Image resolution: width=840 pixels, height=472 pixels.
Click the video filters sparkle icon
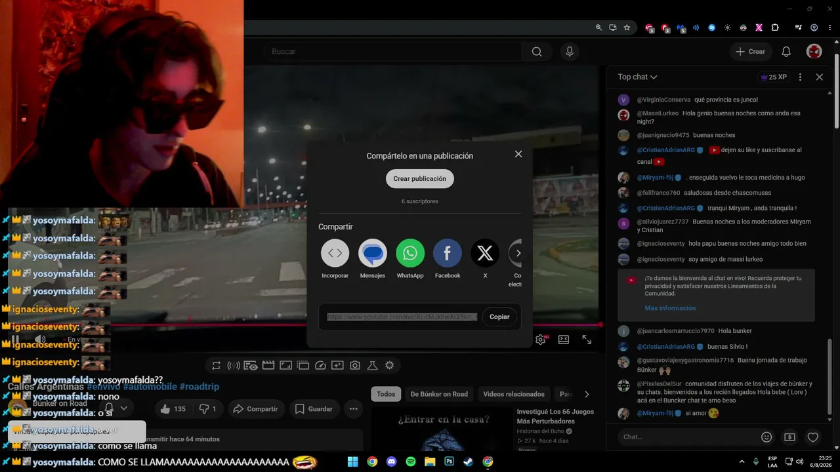click(337, 365)
